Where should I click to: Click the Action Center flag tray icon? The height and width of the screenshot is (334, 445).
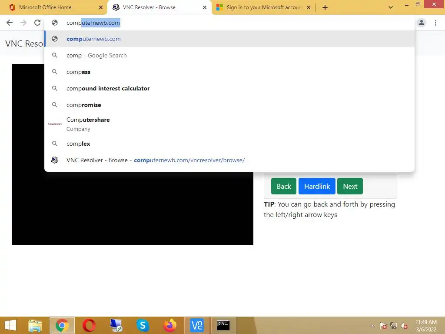(383, 326)
